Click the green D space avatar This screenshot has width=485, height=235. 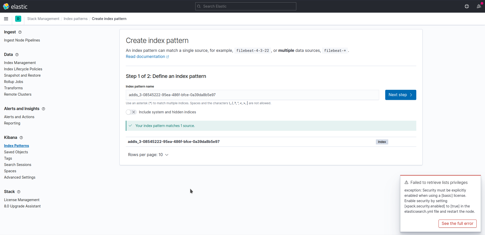[18, 19]
